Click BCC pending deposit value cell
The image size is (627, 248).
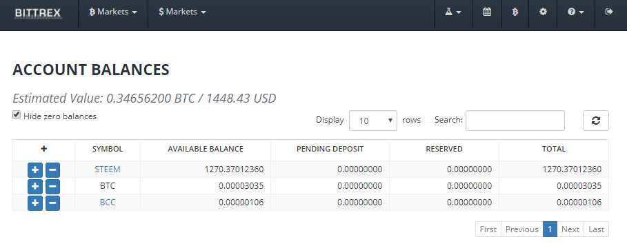coord(330,203)
